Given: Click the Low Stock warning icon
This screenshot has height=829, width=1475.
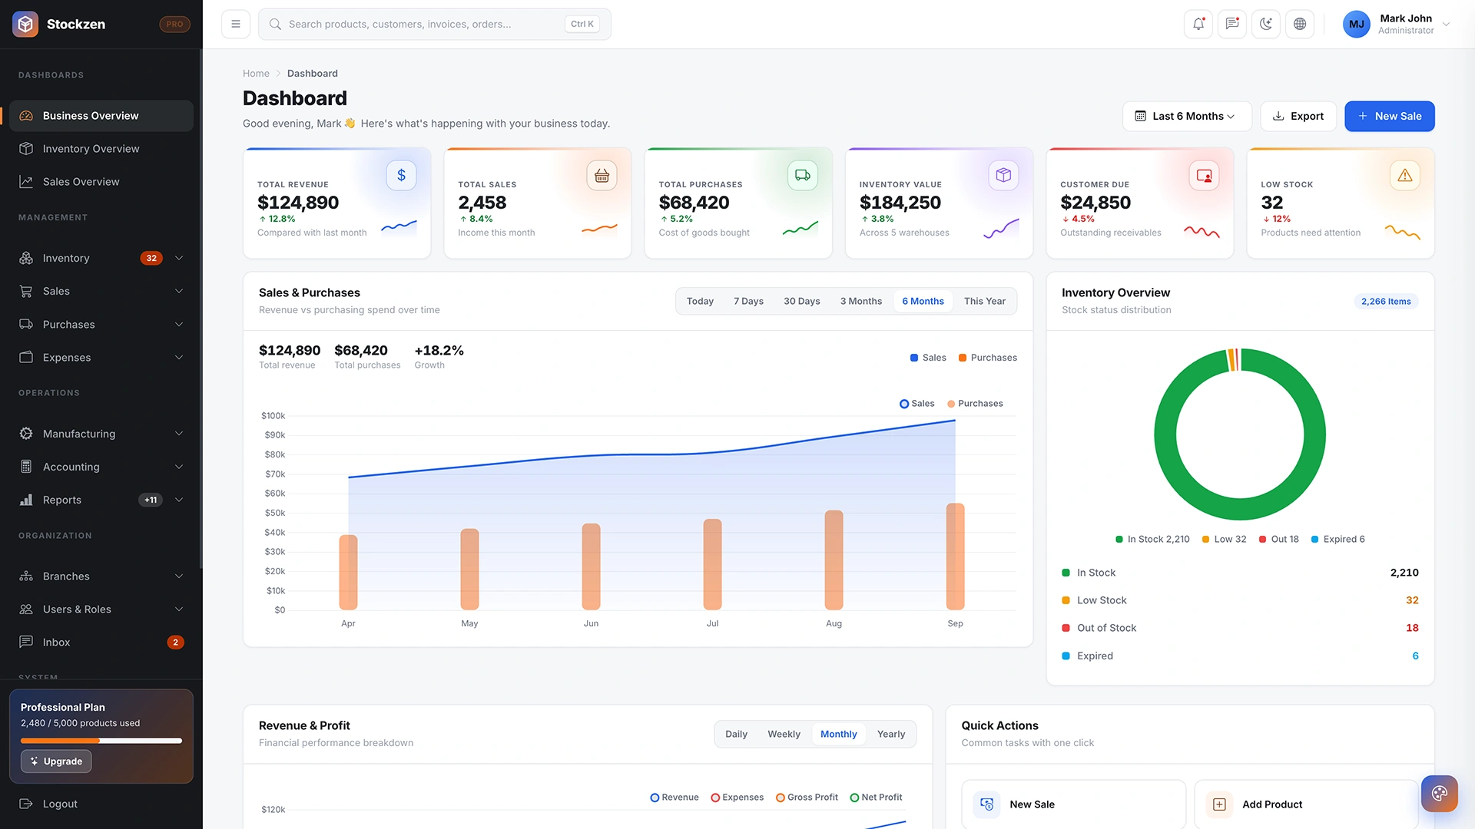Looking at the screenshot, I should [1404, 175].
